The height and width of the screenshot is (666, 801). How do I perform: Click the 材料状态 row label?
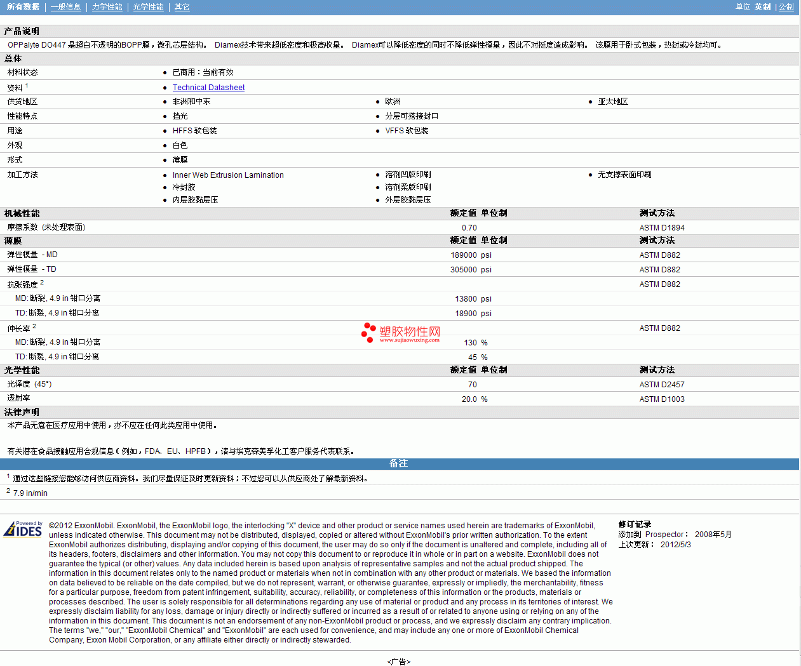click(22, 72)
